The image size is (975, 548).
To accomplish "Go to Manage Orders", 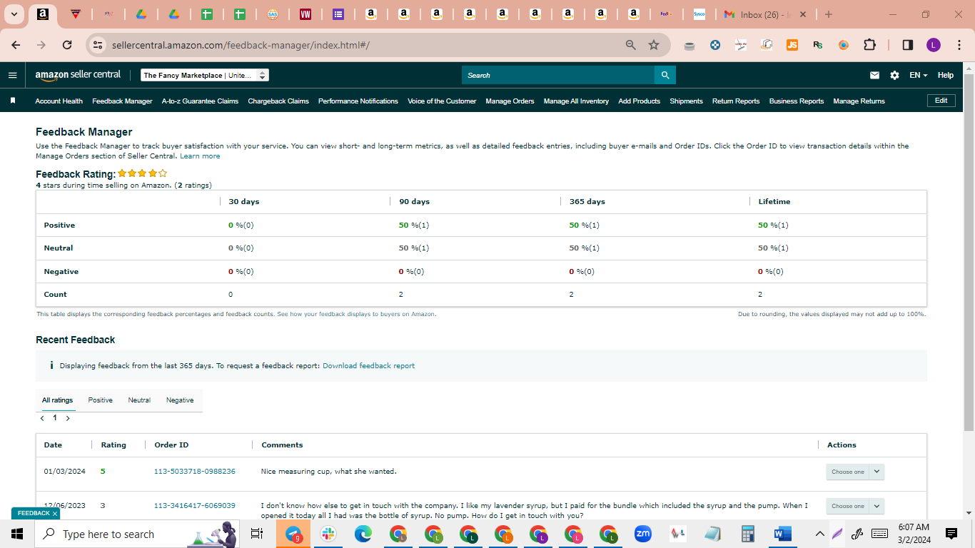I will click(510, 101).
